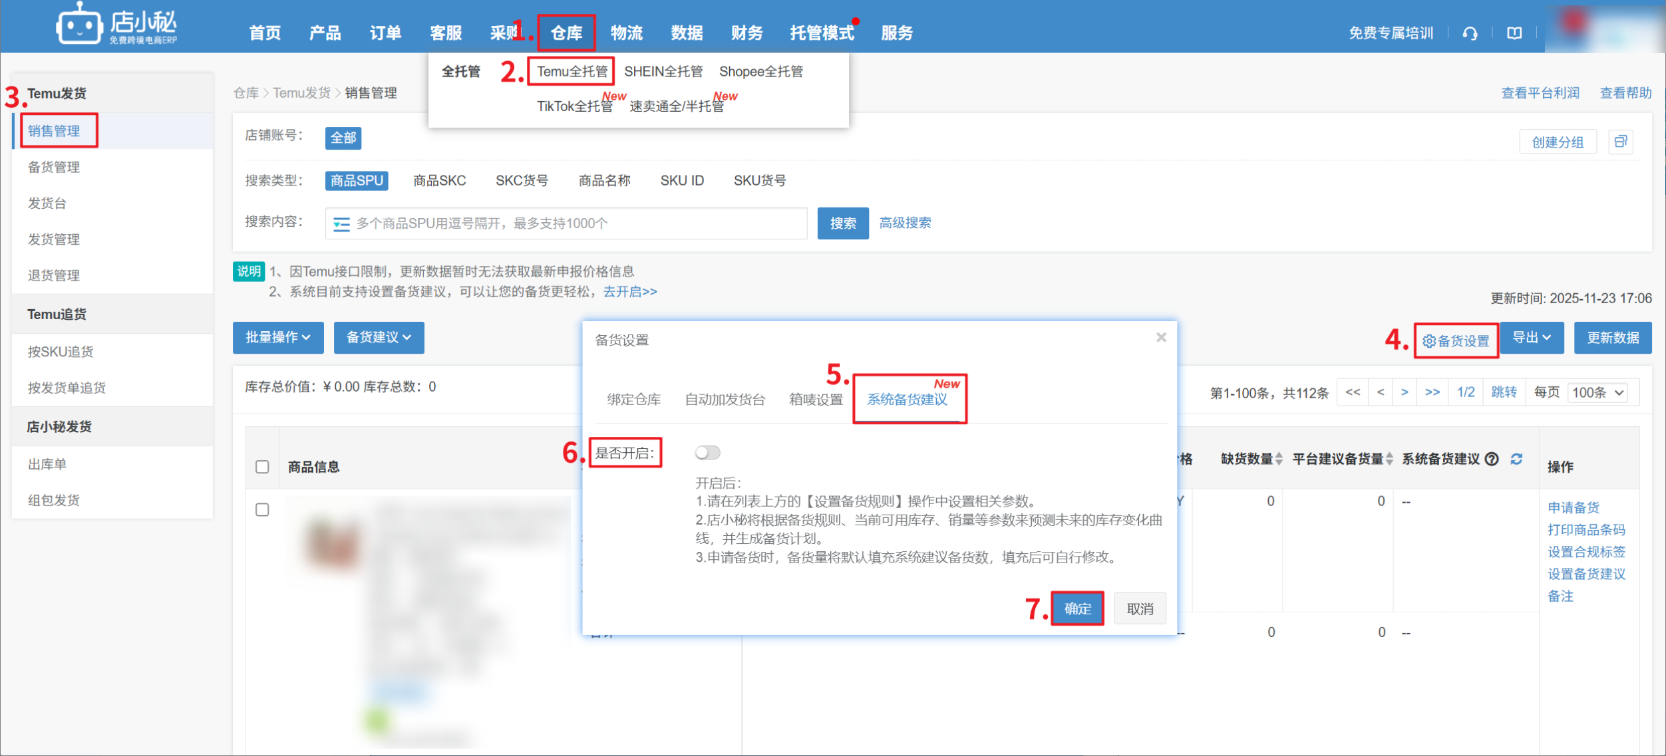Click the archive box icon beside 创建分组
1666x756 pixels.
tap(1621, 142)
